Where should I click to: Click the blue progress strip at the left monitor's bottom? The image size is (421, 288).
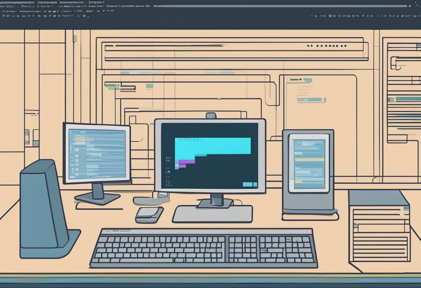pos(73,176)
